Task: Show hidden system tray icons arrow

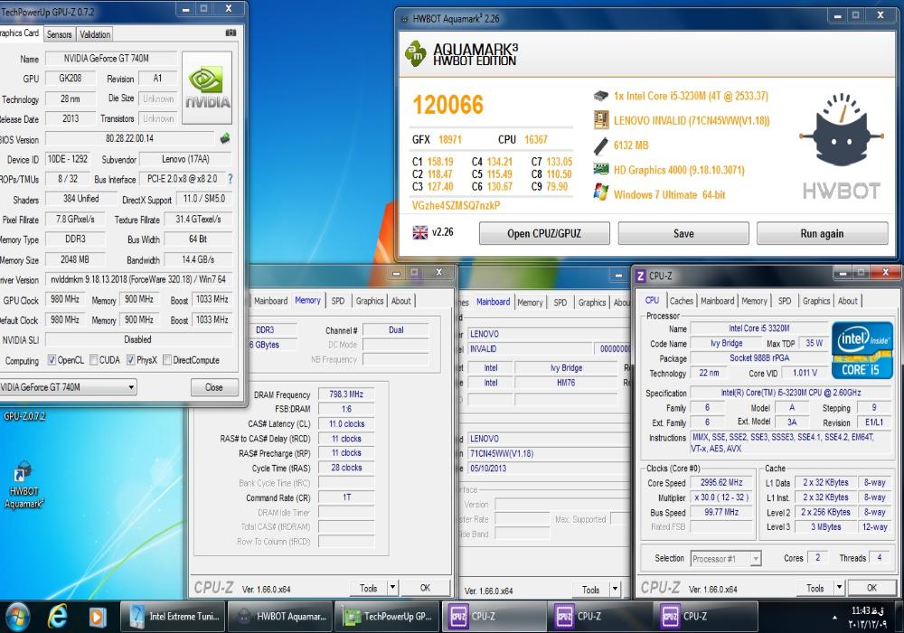Action: [834, 618]
